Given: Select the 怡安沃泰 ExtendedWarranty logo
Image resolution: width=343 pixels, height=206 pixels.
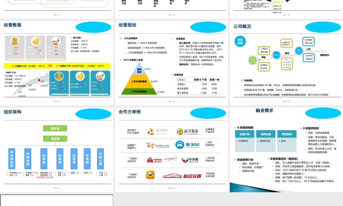Looking at the screenshot, I should click(x=182, y=176).
